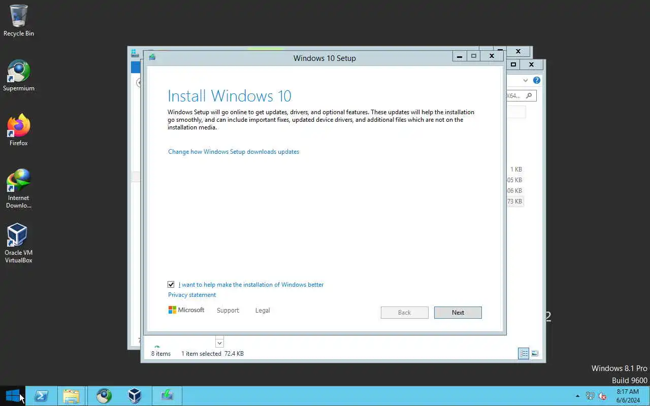Click the search magnifier in the Explorer window
The width and height of the screenshot is (650, 406).
click(529, 95)
